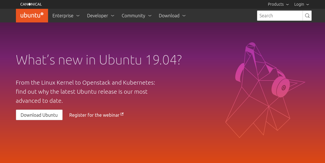
Task: Expand the Download menu
Action: click(x=172, y=16)
